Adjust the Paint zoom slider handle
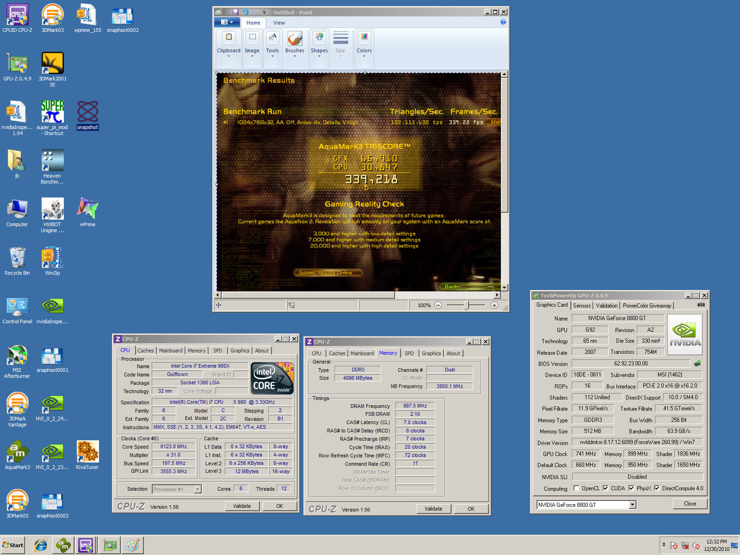Screen dimensions: 740x555 click(x=466, y=305)
